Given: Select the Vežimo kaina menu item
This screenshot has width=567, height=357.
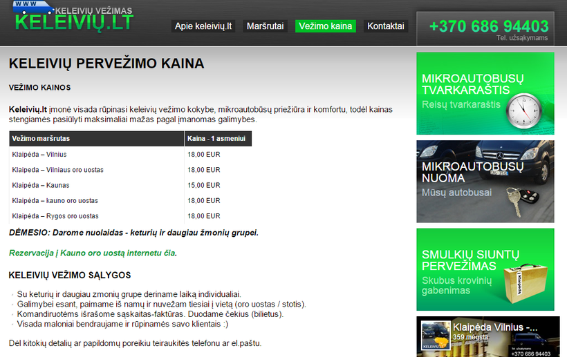Looking at the screenshot, I should tap(326, 26).
